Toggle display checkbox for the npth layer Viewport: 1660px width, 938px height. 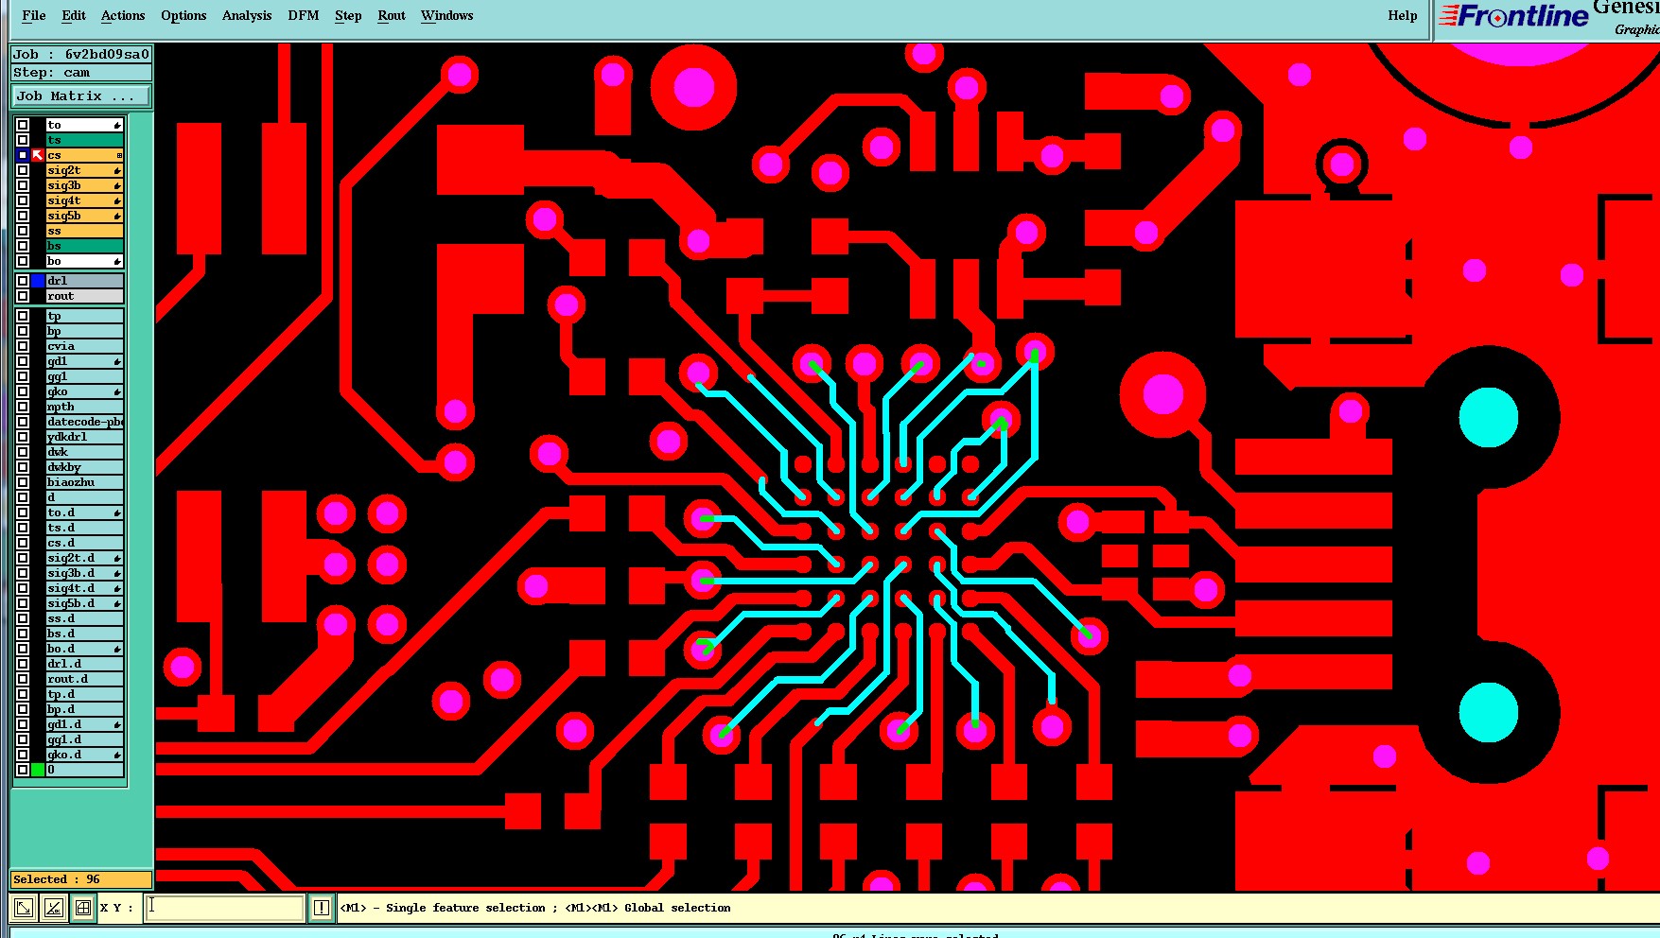pos(23,407)
